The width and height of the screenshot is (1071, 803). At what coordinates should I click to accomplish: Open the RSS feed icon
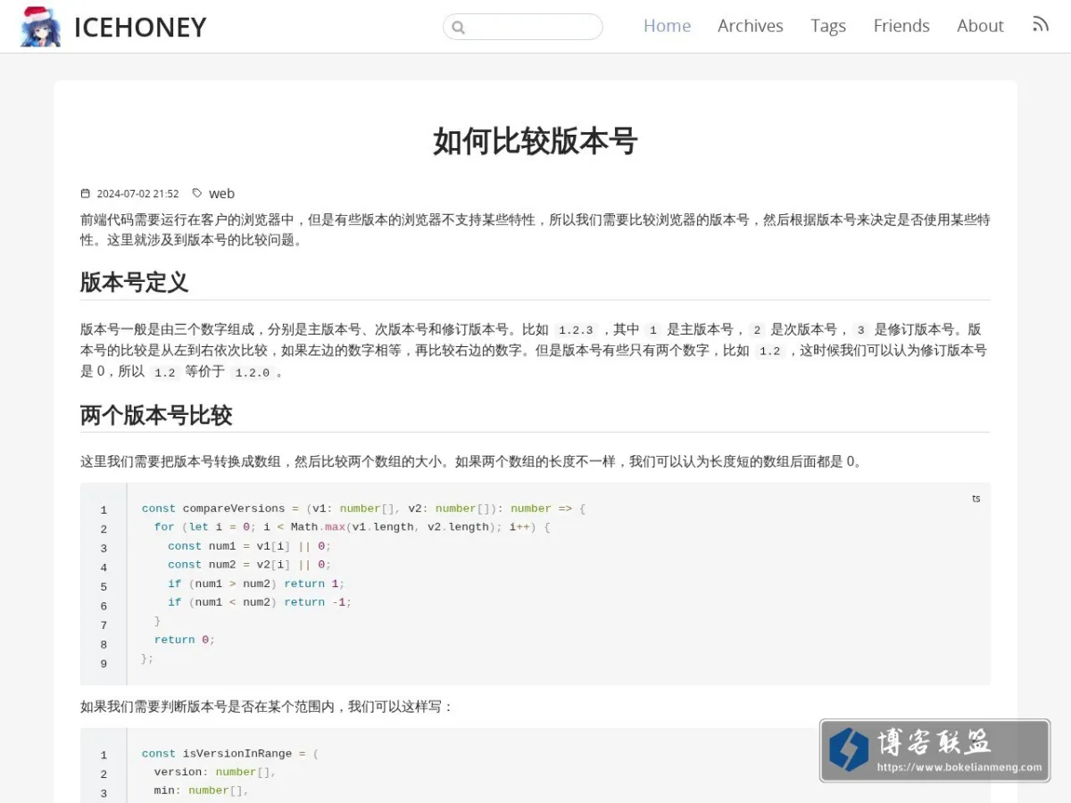click(1041, 25)
